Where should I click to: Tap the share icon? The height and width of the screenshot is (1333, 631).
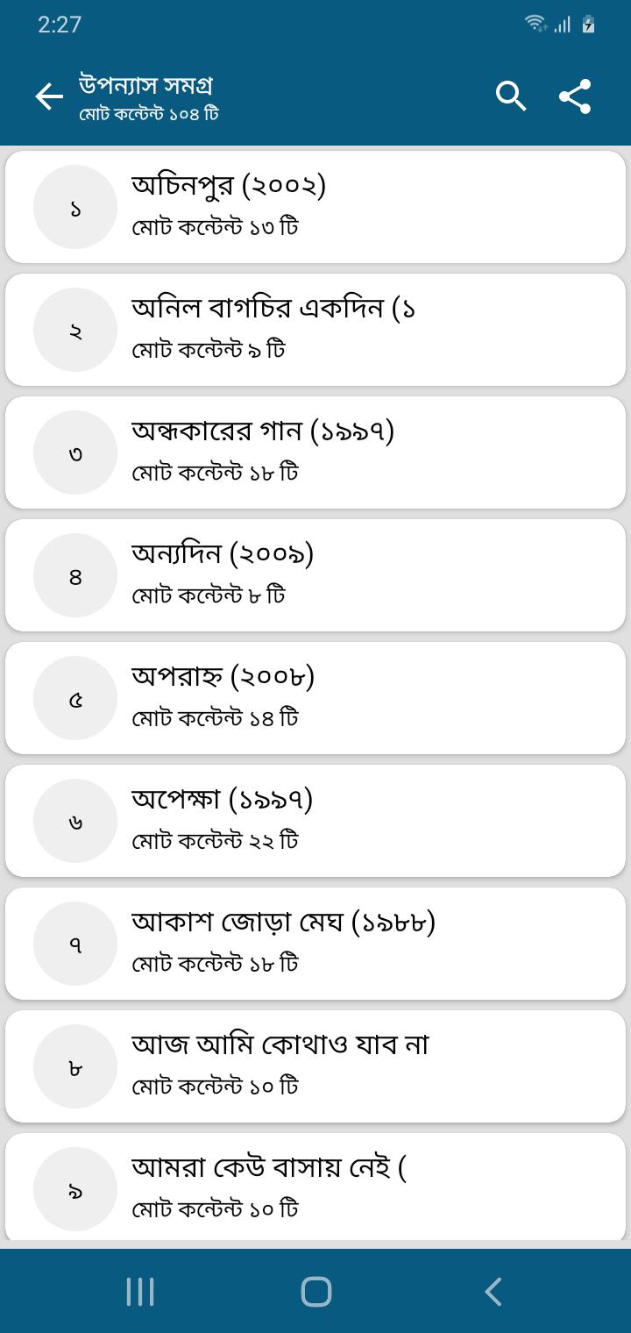pos(575,96)
